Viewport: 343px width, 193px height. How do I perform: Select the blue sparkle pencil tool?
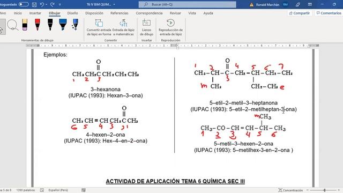click(75, 25)
